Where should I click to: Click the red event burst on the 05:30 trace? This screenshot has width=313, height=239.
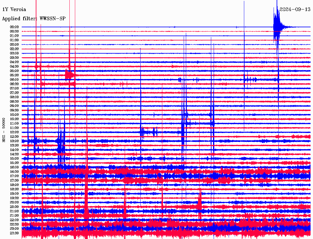[69, 75]
